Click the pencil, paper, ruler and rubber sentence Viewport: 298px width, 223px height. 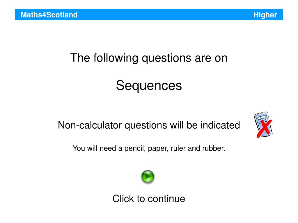[149, 148]
